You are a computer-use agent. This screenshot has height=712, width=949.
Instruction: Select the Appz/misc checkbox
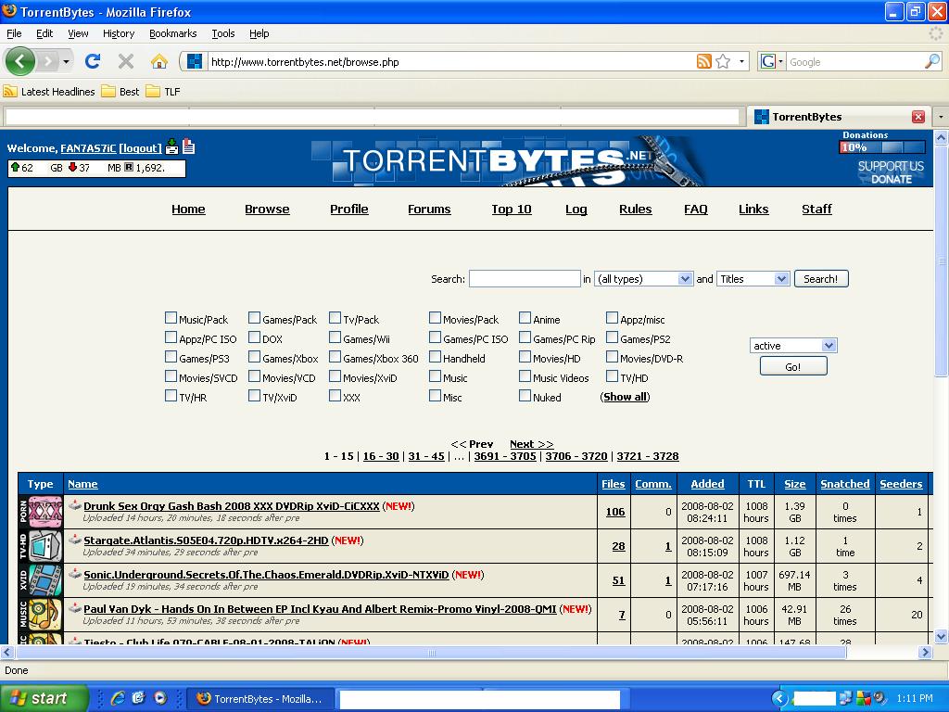coord(612,318)
